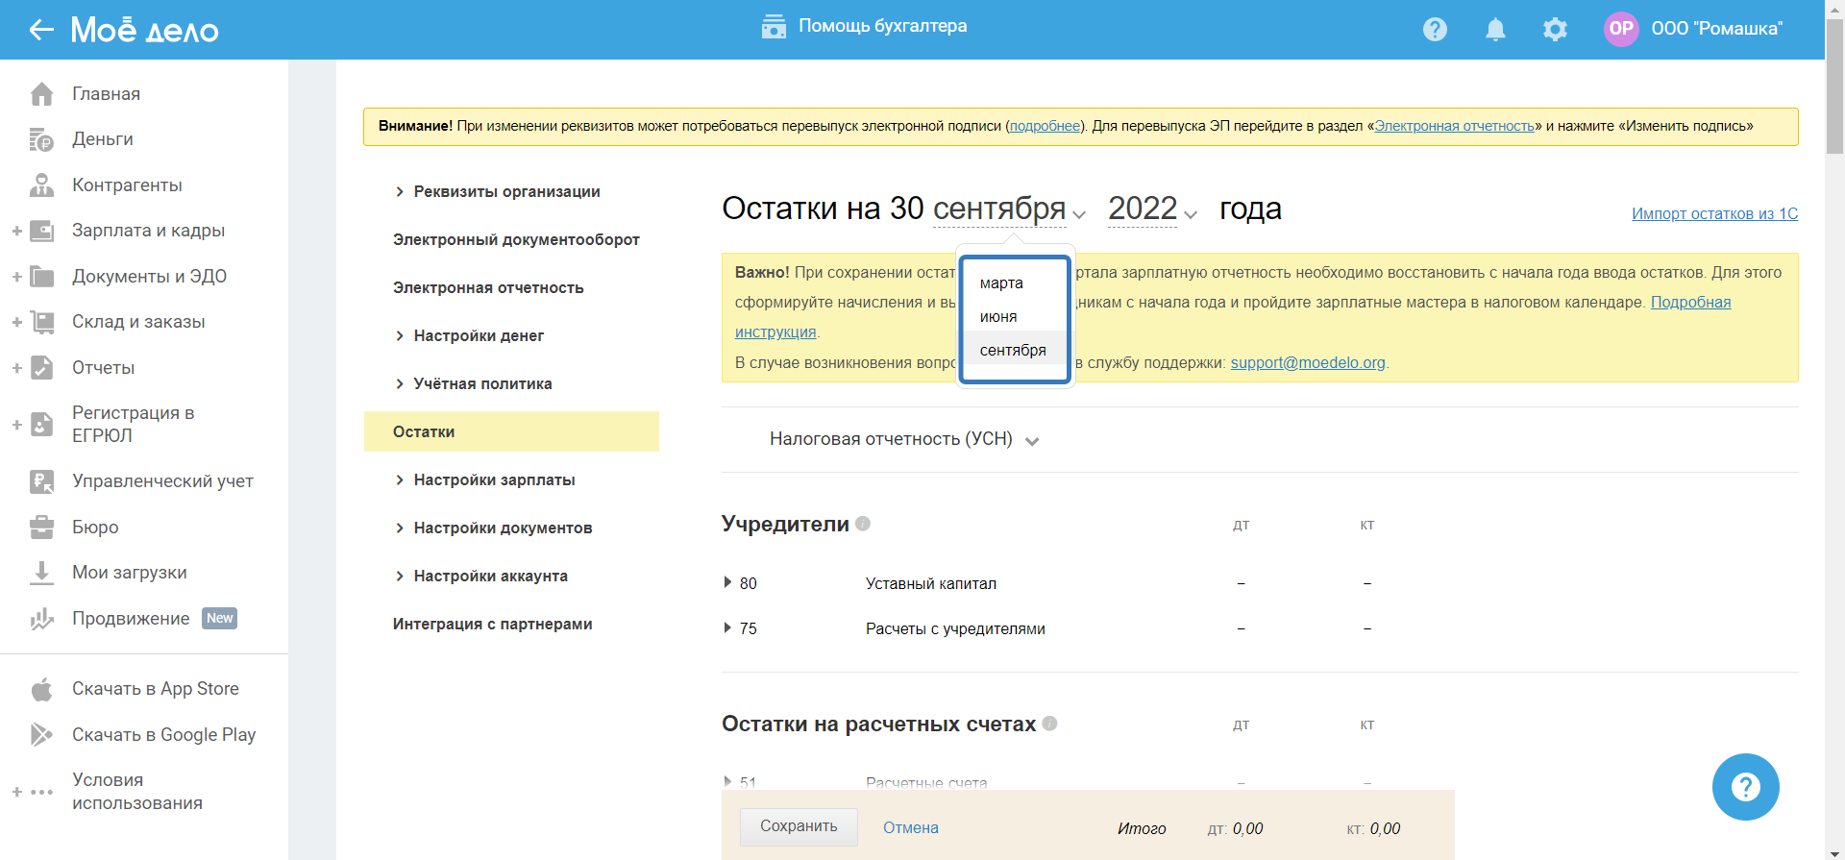Open the floating blue help chat button
Image resolution: width=1845 pixels, height=860 pixels.
coord(1745,787)
